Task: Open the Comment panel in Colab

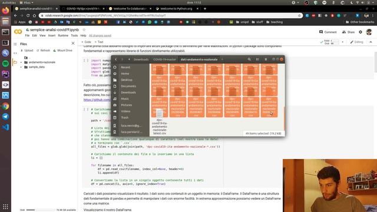Action: (328, 32)
